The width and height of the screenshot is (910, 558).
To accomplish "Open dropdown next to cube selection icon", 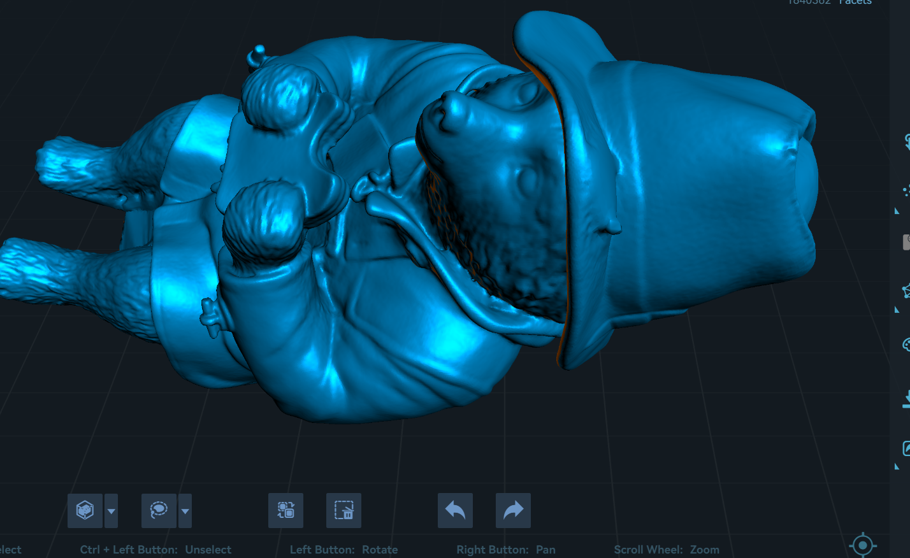I will [x=112, y=511].
